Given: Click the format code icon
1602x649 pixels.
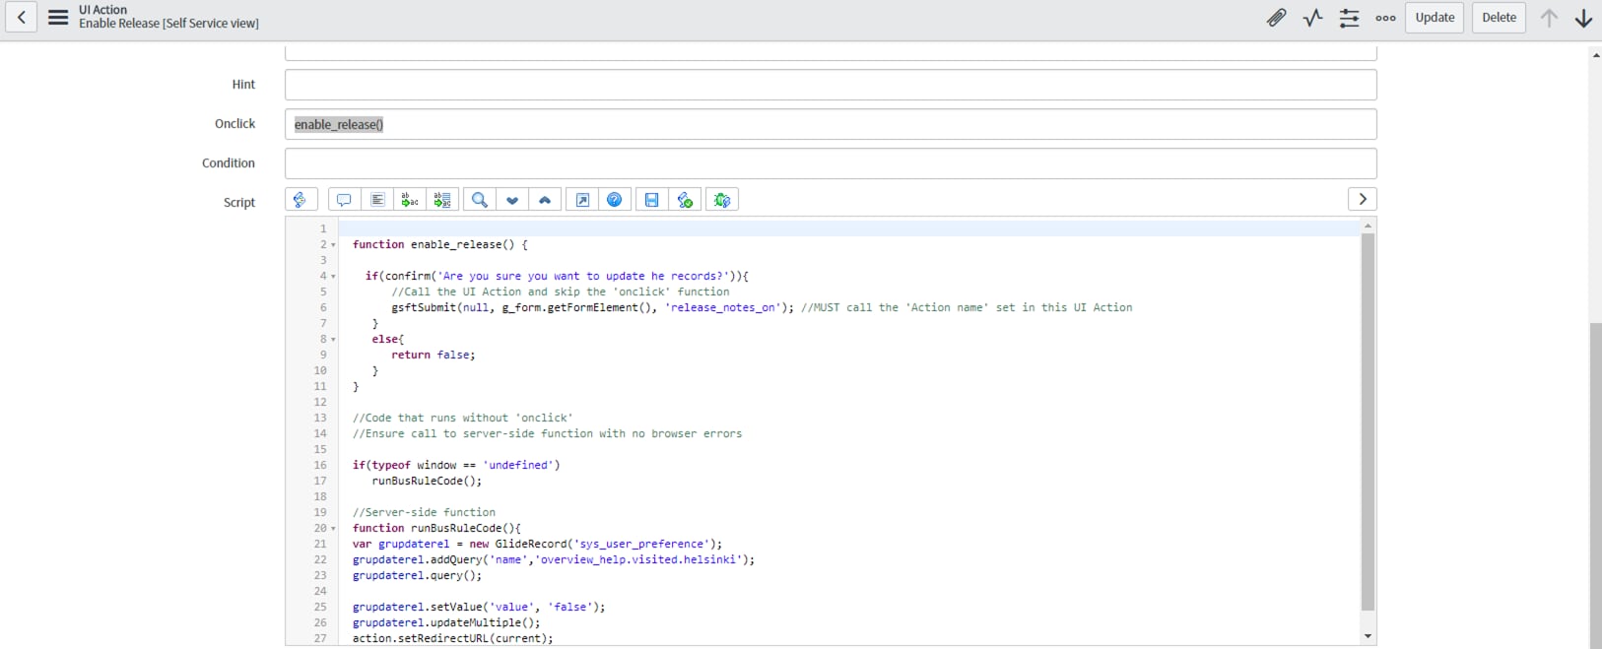Looking at the screenshot, I should pos(377,200).
